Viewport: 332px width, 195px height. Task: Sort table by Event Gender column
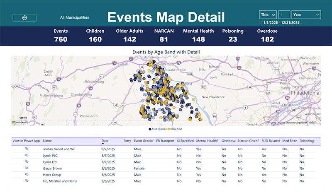143,141
